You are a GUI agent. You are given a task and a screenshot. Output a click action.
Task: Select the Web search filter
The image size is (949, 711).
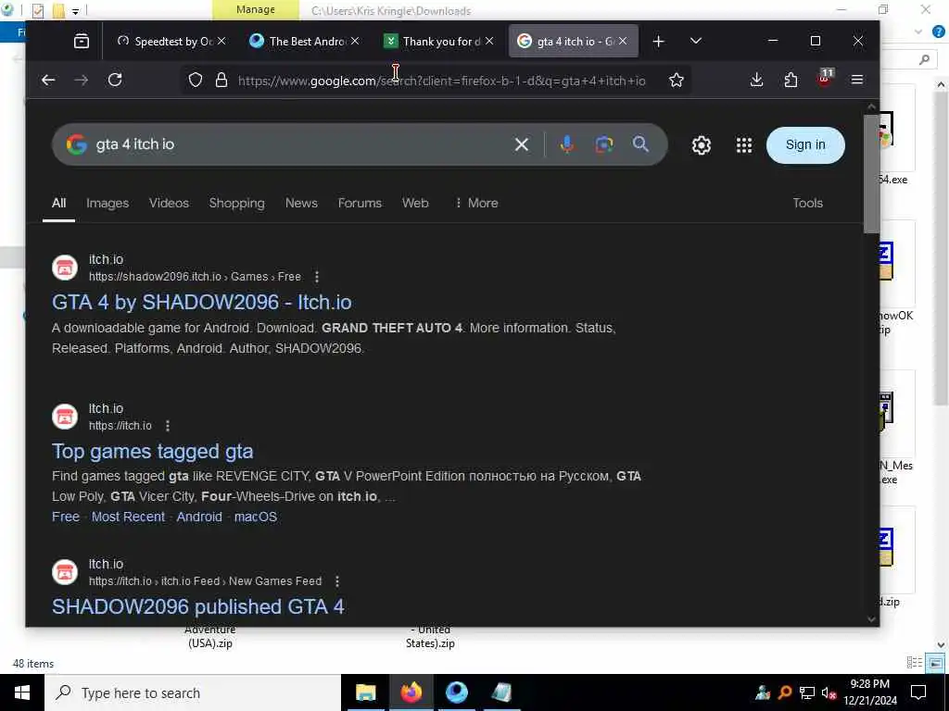tap(415, 203)
